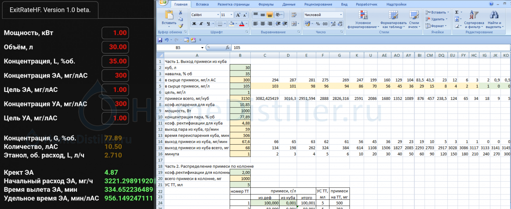
Task: Open the Числовой number format dropdown
Action: pos(341,15)
